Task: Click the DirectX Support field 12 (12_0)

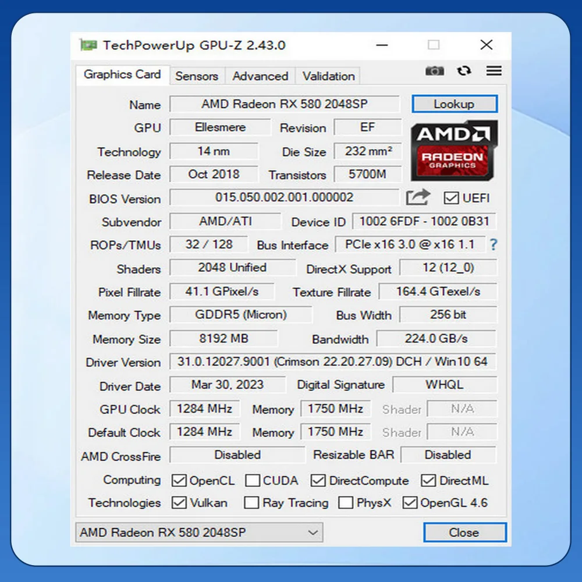Action: (448, 268)
